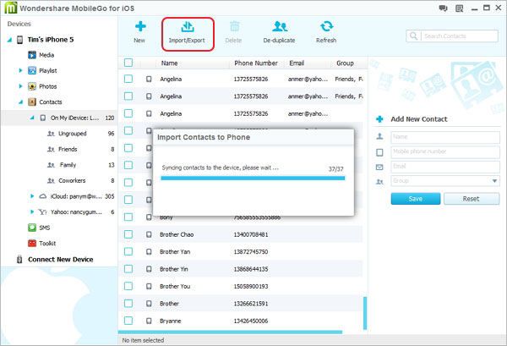Click the New contact plus icon
The height and width of the screenshot is (346, 507).
tap(140, 26)
